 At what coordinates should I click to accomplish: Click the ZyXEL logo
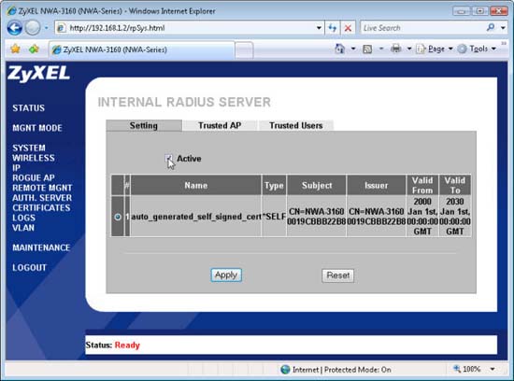tap(38, 74)
